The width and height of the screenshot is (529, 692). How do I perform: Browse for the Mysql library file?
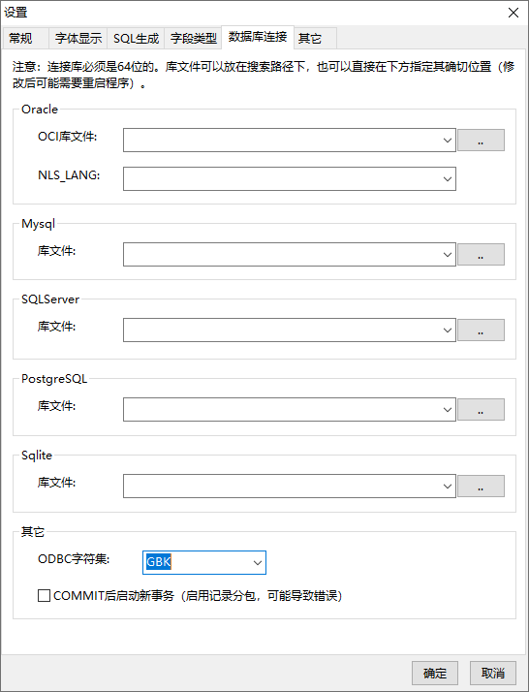pyautogui.click(x=481, y=254)
